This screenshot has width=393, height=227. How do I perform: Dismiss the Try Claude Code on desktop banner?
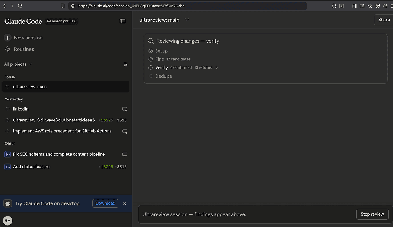click(x=125, y=203)
